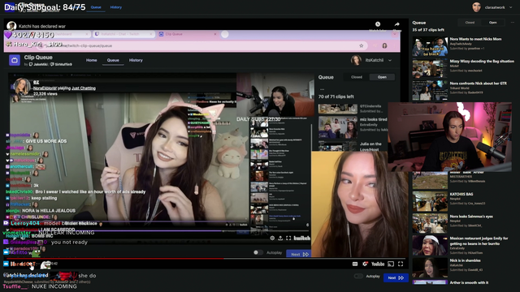Click the Twitch logo in the clip player
This screenshot has width=520, height=292.
(x=302, y=238)
